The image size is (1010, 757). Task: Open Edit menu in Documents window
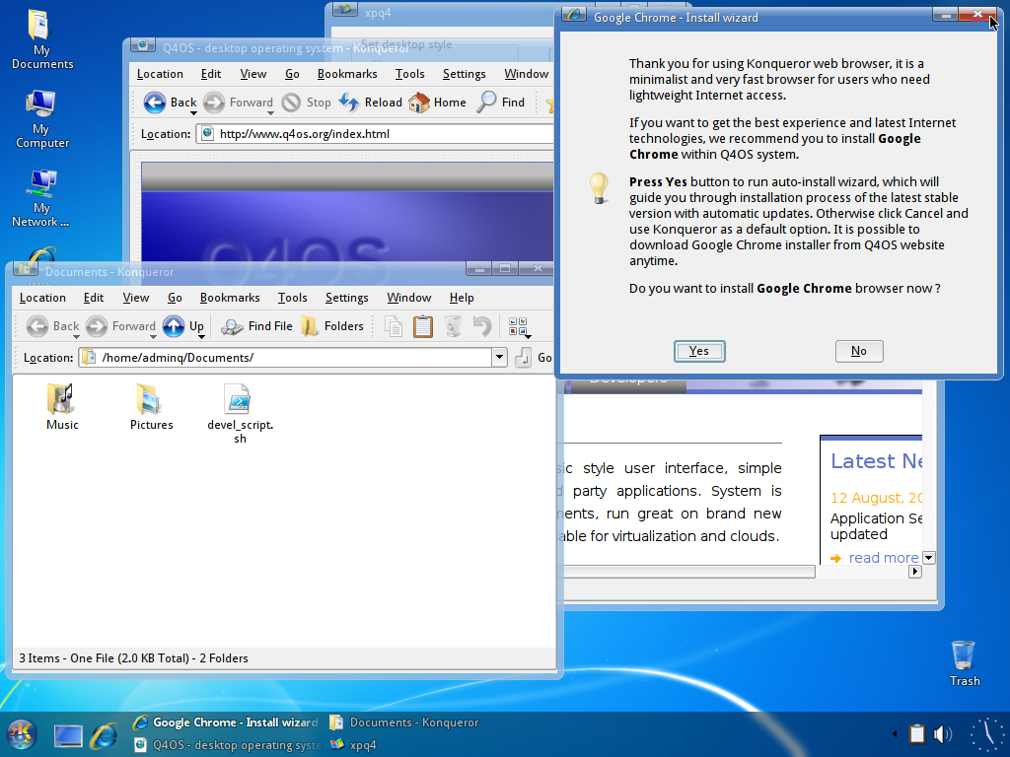tap(94, 298)
